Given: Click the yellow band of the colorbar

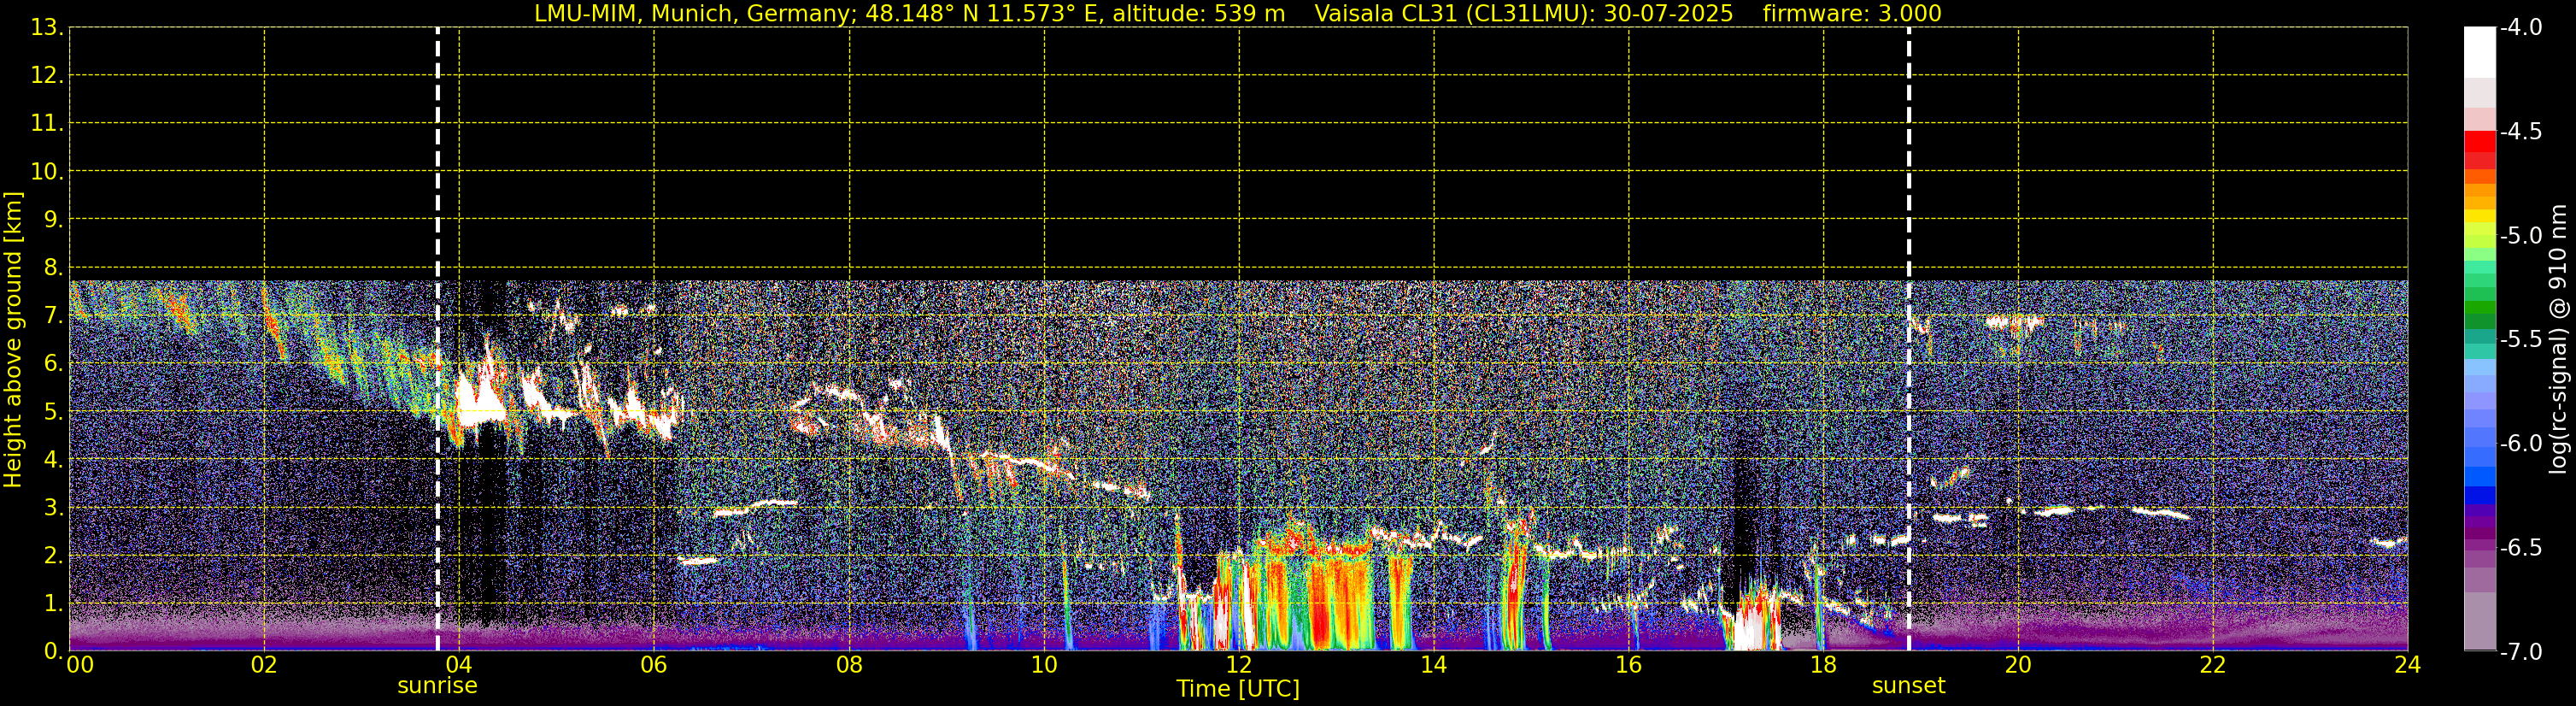Looking at the screenshot, I should 2480,216.
